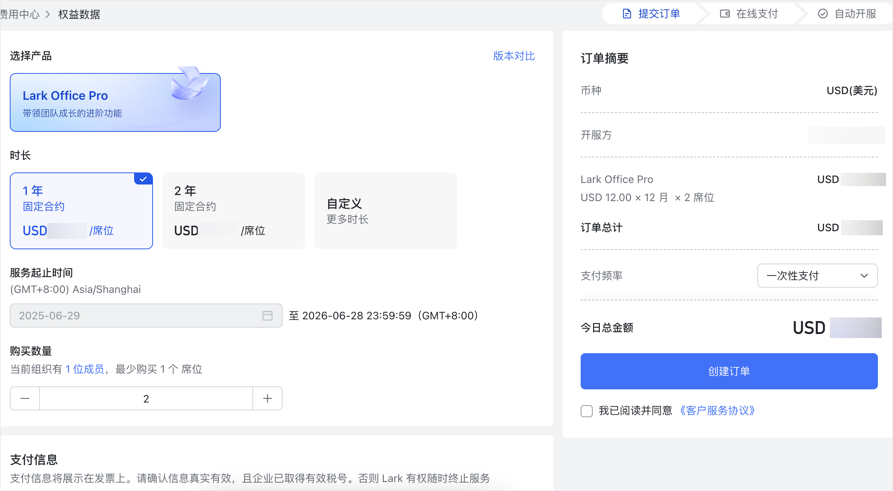Go to the 自动开服 step
Viewport: 893px width, 491px height.
pos(847,14)
